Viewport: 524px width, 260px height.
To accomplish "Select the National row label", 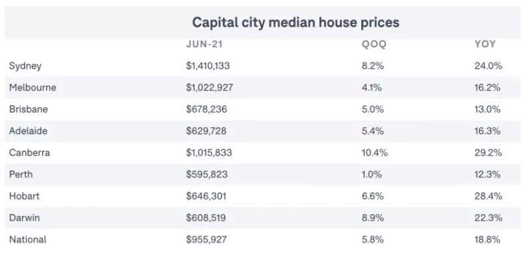I will pos(28,239).
